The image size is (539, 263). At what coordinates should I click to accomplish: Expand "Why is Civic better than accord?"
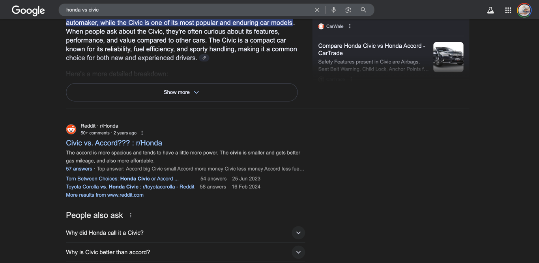[x=298, y=252]
